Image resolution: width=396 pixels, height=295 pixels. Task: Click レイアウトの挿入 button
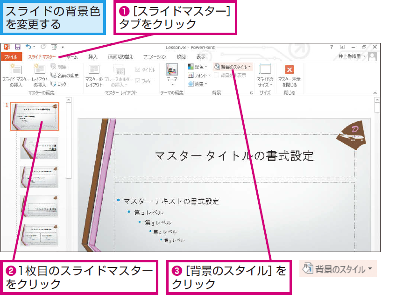point(40,75)
